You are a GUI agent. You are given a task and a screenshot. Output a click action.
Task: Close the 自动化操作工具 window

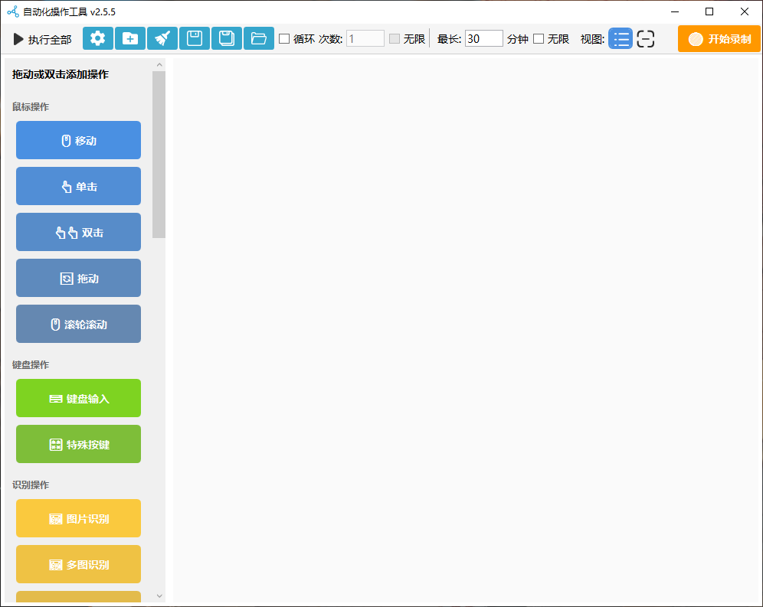pos(745,11)
